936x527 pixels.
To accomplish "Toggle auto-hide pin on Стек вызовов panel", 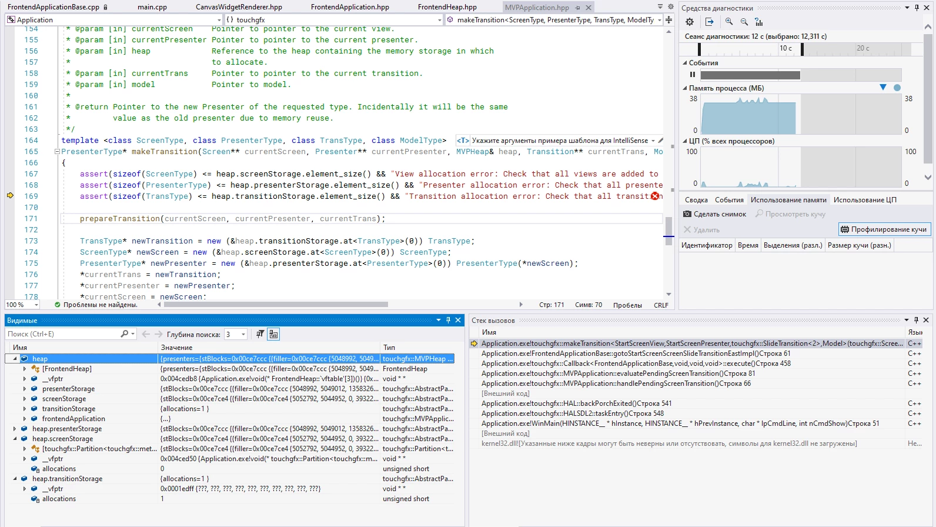I will tap(916, 320).
